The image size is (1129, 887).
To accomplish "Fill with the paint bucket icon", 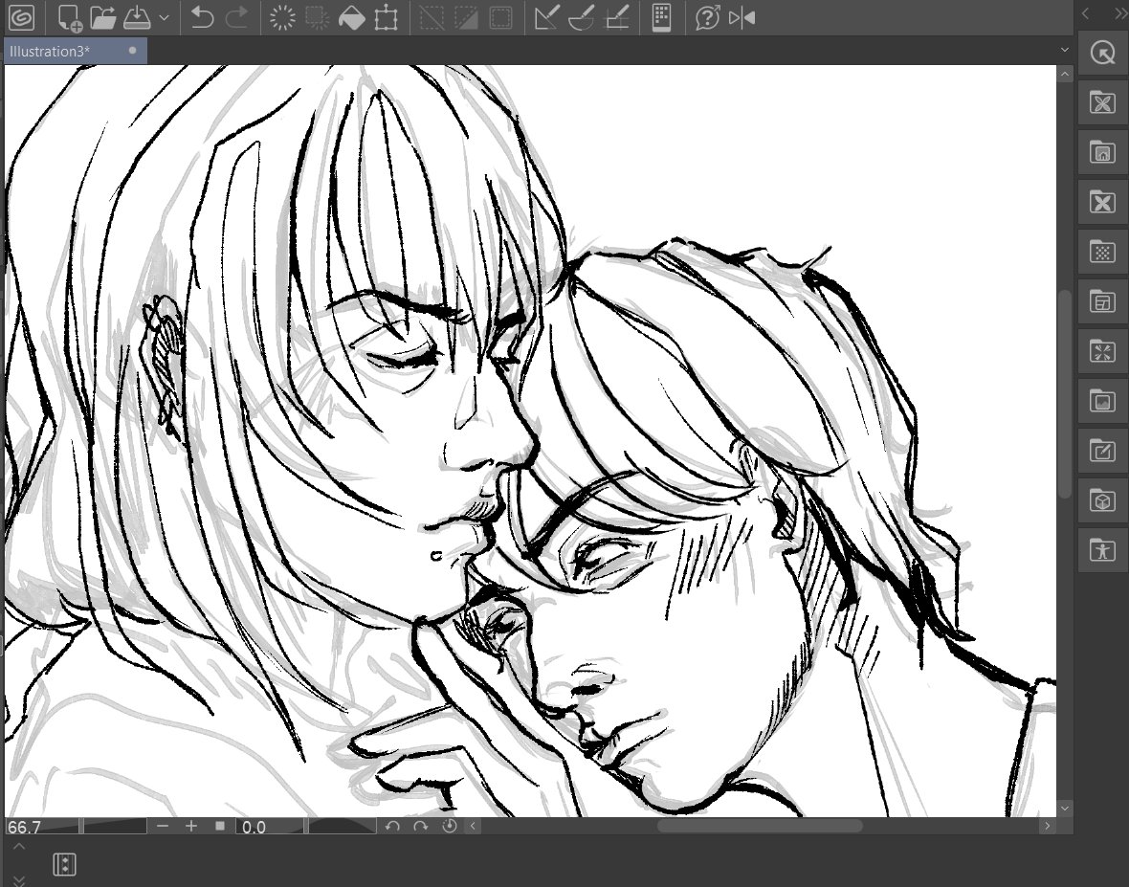I will click(351, 17).
